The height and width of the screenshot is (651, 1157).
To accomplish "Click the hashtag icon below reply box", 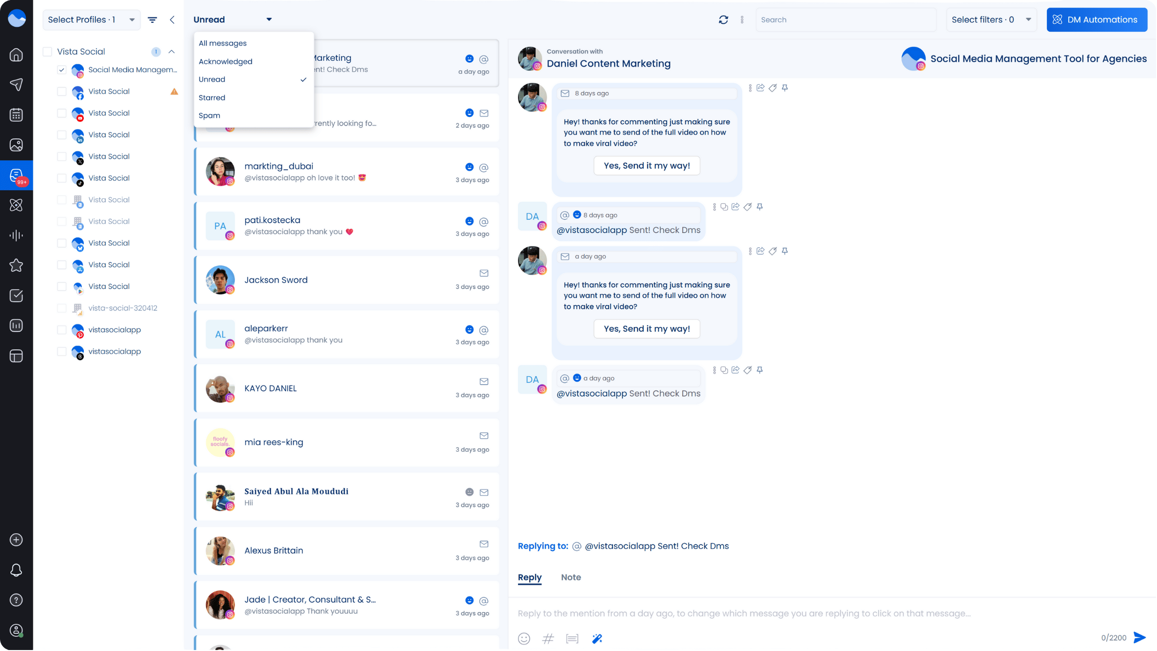I will (548, 639).
